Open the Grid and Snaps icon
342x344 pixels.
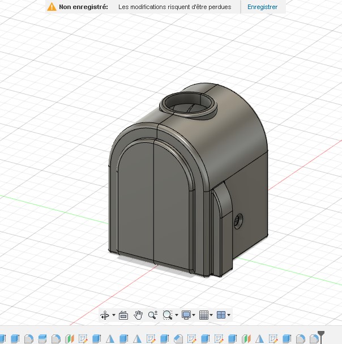(204, 315)
